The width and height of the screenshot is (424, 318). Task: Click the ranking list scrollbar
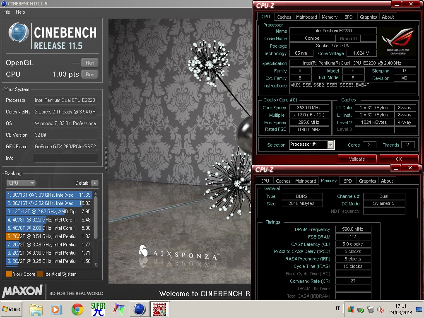(x=96, y=218)
